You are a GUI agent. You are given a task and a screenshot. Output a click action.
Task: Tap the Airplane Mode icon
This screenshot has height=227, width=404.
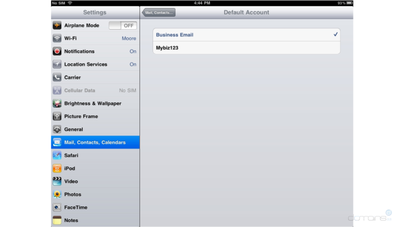(x=57, y=25)
